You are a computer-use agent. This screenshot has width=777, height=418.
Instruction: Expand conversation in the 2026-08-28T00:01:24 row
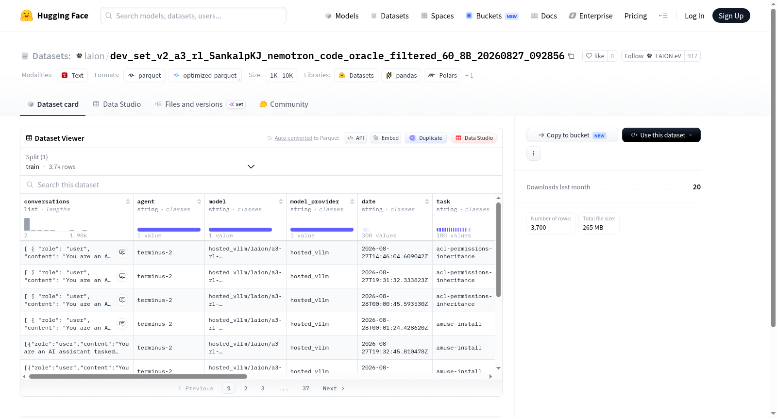click(122, 324)
